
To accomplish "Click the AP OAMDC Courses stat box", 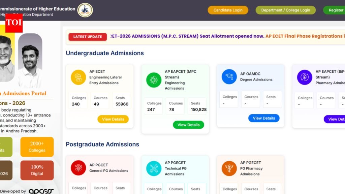I will (x=251, y=99).
